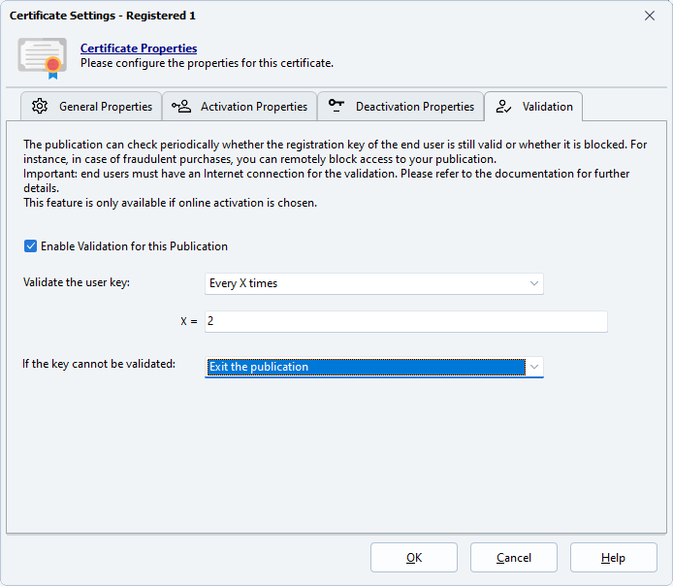Switch to the General Properties tab
Screen dimensions: 673x586
(105, 107)
